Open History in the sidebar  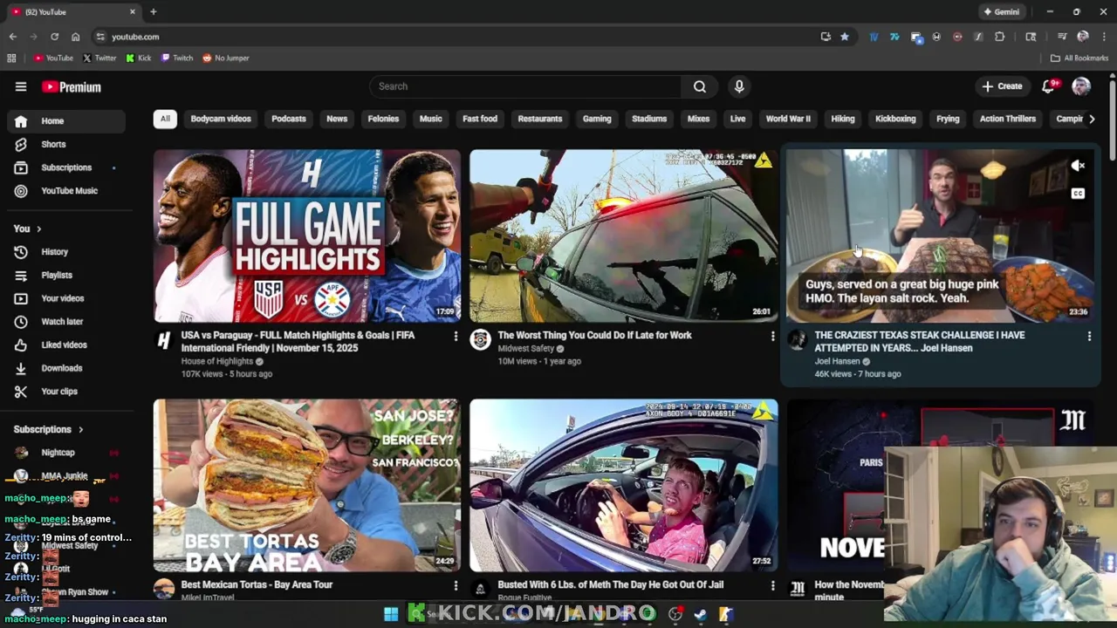coord(65,252)
